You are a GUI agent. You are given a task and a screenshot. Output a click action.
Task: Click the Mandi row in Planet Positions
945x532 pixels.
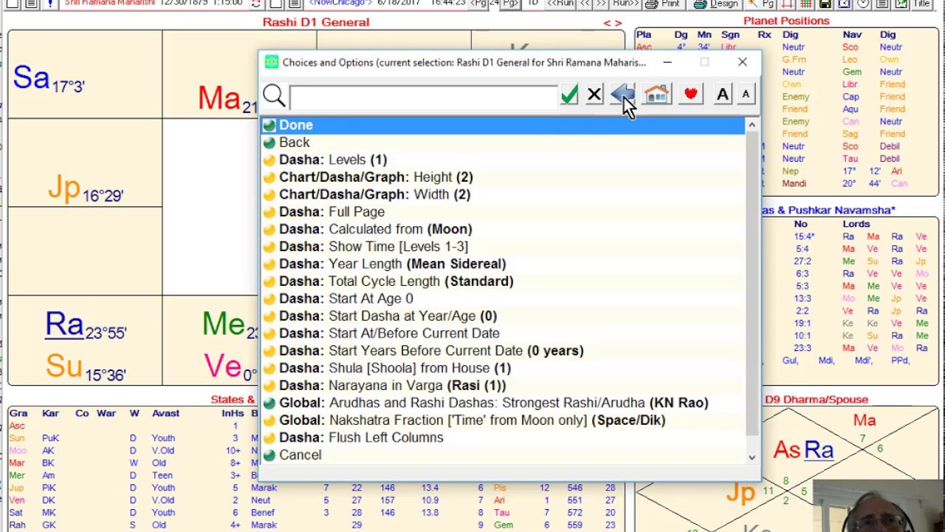(x=845, y=183)
